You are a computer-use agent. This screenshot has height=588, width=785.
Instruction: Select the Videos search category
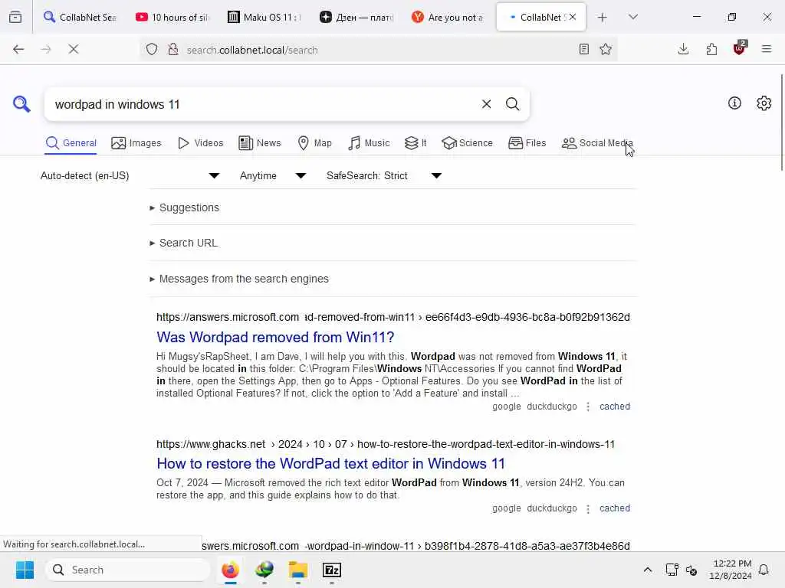point(200,143)
